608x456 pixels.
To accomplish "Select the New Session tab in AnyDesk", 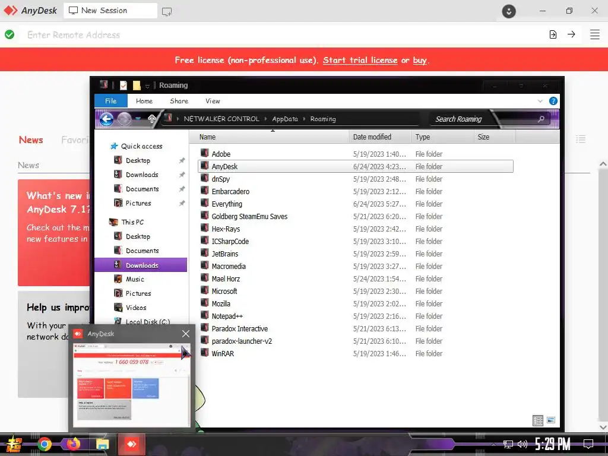I will click(x=110, y=11).
